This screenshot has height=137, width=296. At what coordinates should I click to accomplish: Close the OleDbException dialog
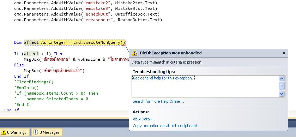(284, 53)
